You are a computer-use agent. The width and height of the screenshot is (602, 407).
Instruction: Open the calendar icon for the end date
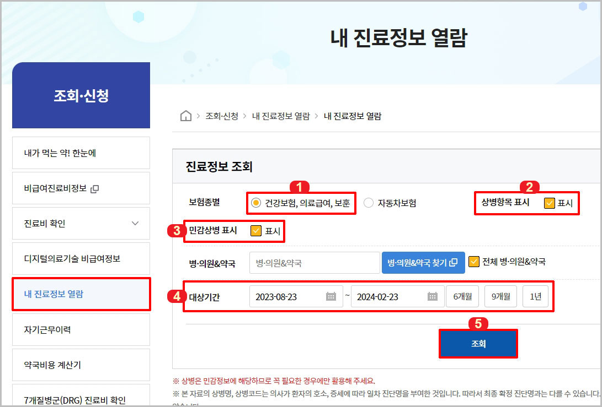click(x=431, y=296)
